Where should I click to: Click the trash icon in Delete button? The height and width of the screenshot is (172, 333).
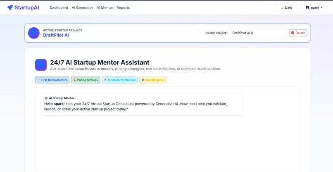[293, 33]
